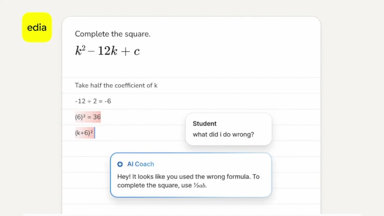Select the "Take half the coefficient of k" line
Image resolution: width=384 pixels, height=216 pixels.
point(116,85)
